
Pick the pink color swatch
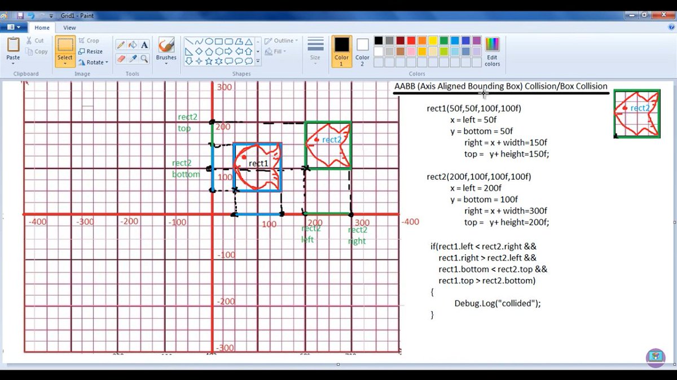(x=411, y=51)
